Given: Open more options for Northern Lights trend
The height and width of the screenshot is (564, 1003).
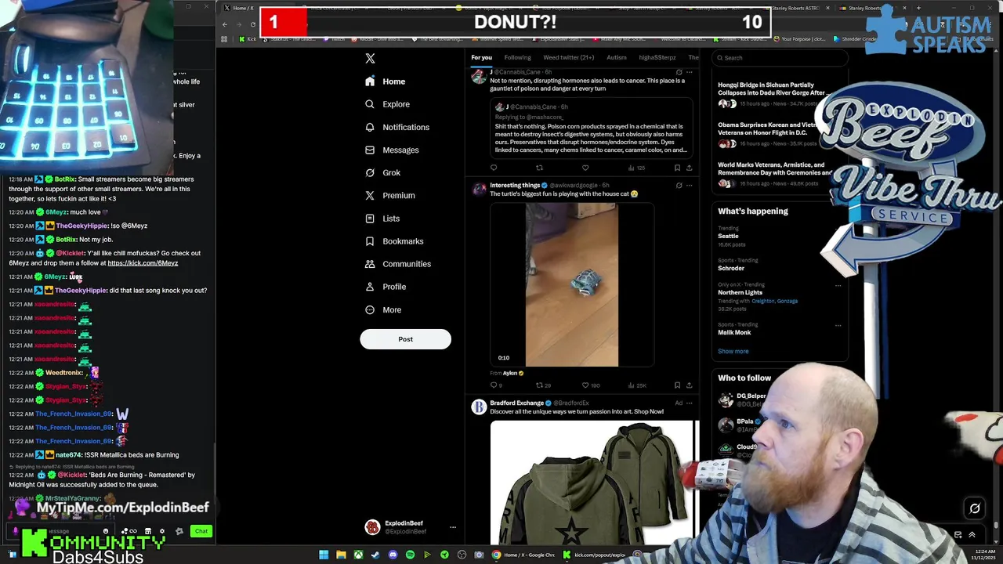Looking at the screenshot, I should click(x=838, y=286).
